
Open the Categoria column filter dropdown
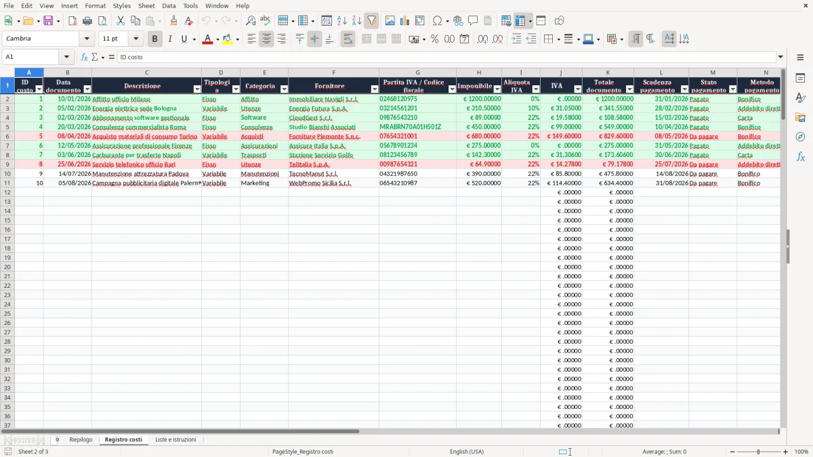click(x=284, y=89)
